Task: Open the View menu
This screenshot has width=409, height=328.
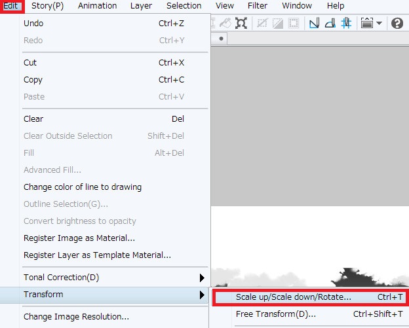Action: click(225, 6)
